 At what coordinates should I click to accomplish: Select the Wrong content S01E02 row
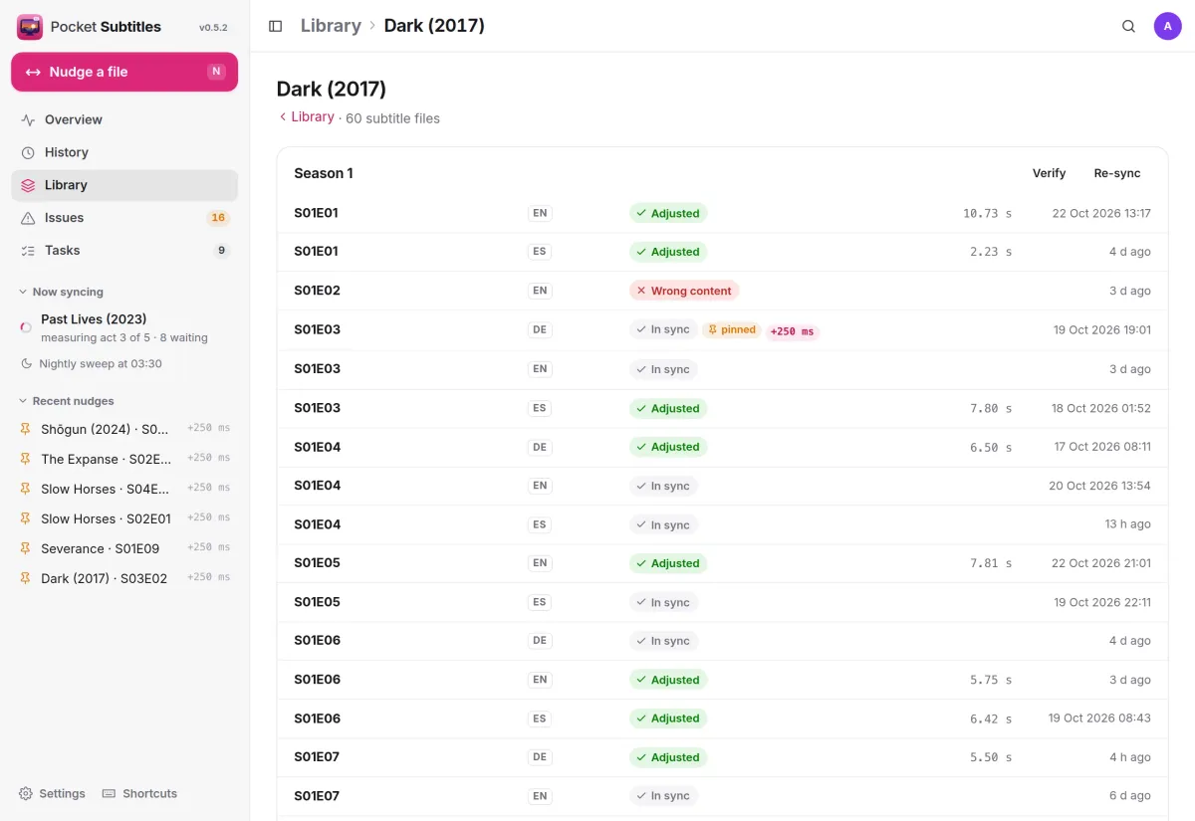point(722,291)
